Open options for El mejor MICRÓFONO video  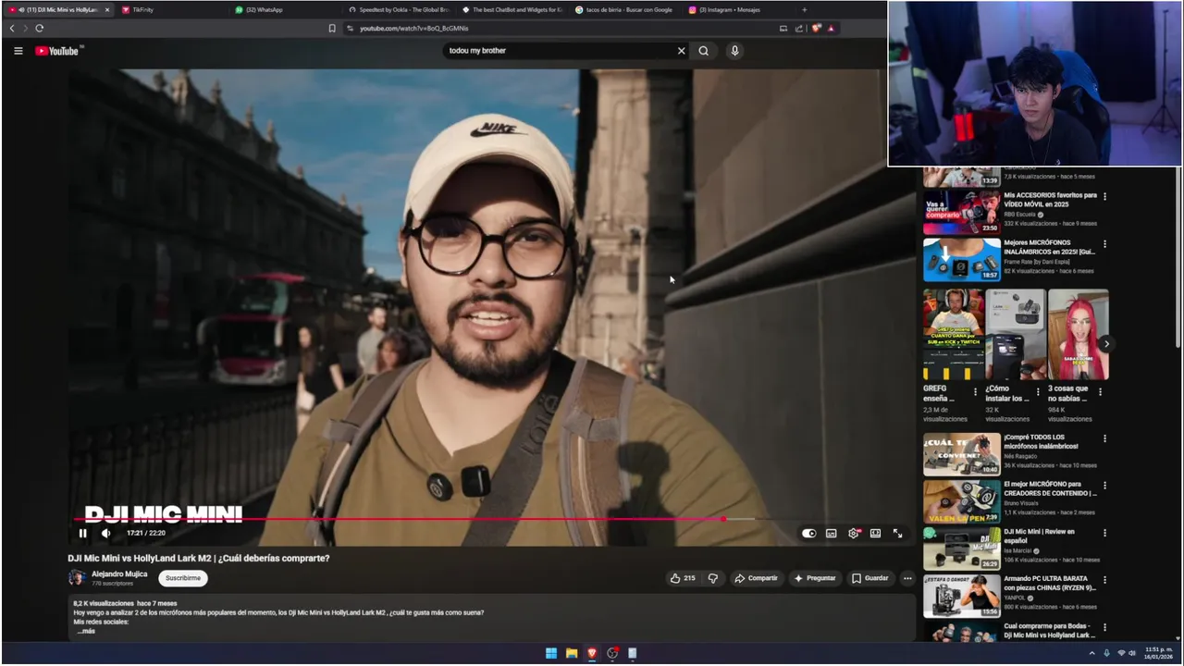pyautogui.click(x=1104, y=486)
